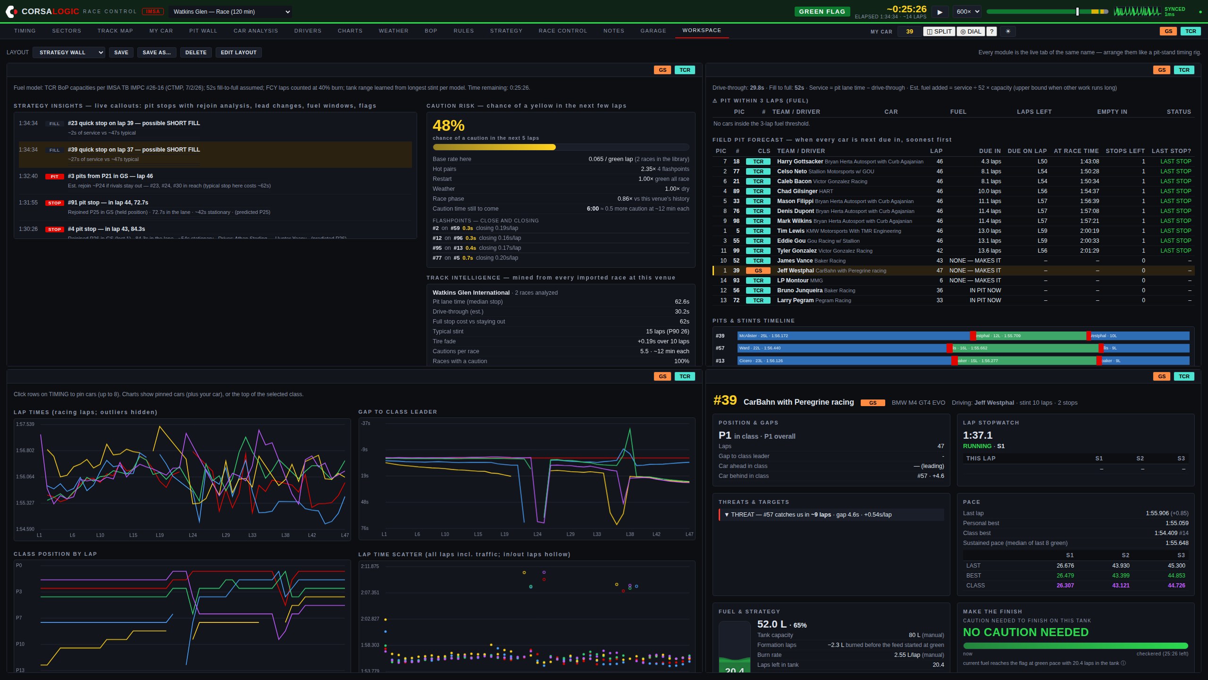Switch to the DIAL view

pos(971,32)
